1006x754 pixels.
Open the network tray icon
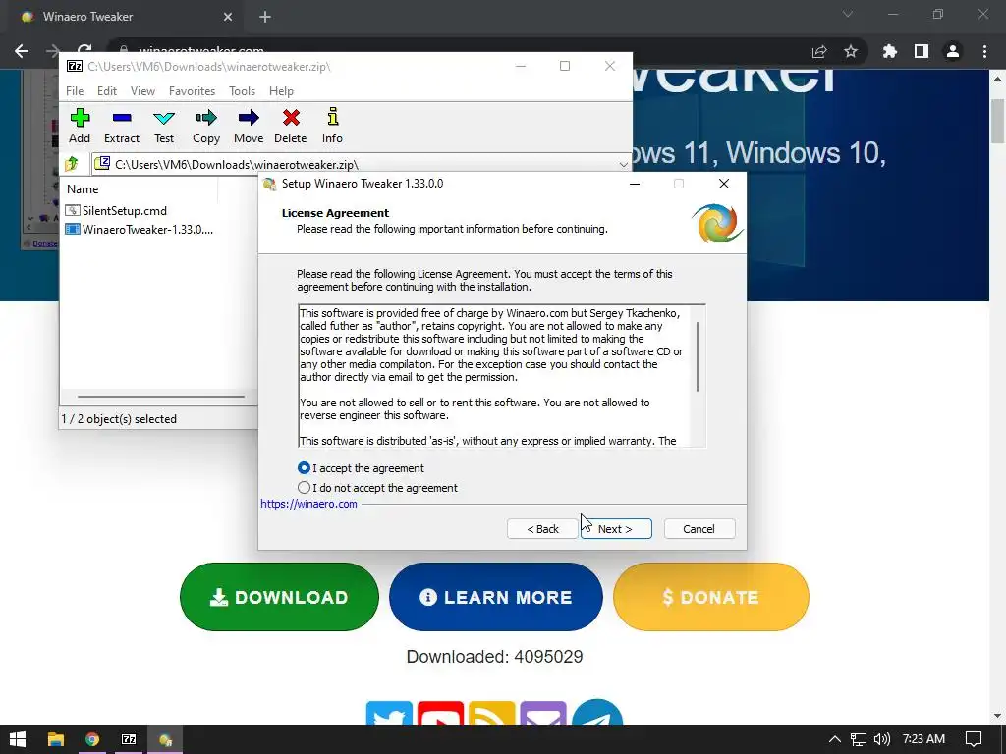(x=858, y=739)
